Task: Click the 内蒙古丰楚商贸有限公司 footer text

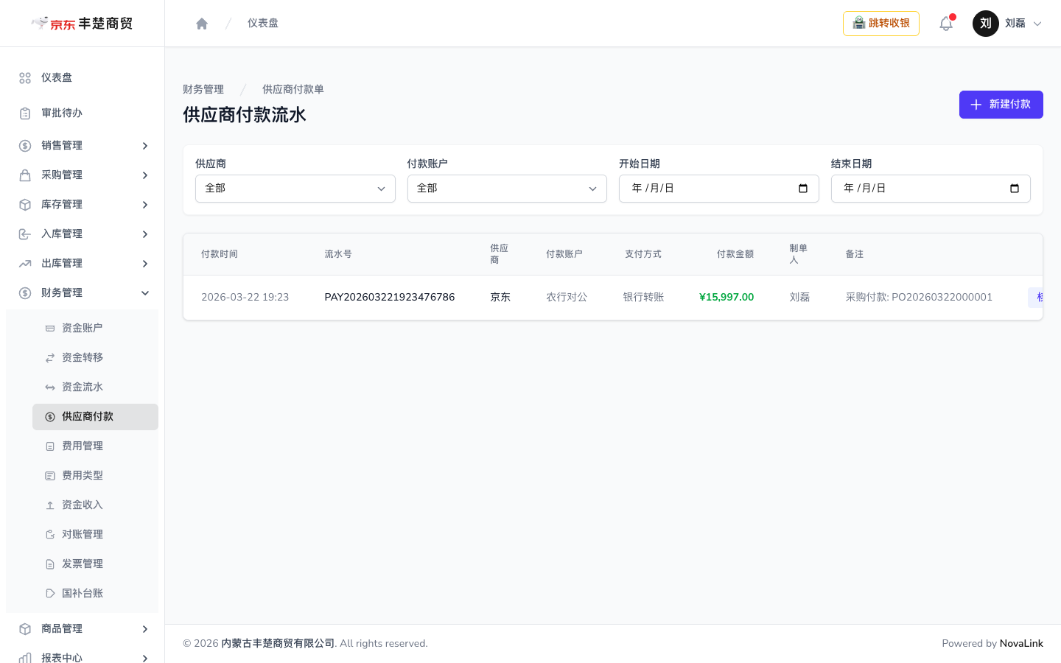Action: click(x=278, y=643)
